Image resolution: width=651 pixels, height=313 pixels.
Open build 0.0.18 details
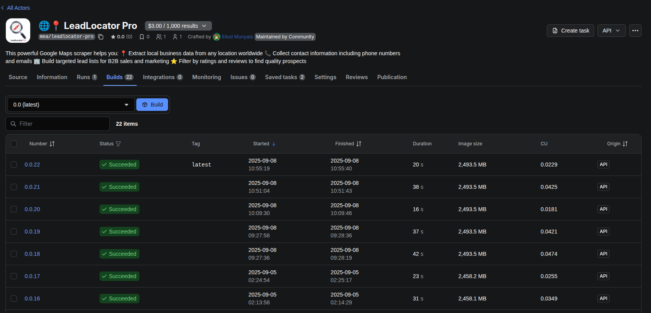(x=32, y=254)
